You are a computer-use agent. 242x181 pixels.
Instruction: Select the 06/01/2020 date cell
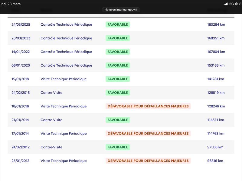tap(21, 65)
